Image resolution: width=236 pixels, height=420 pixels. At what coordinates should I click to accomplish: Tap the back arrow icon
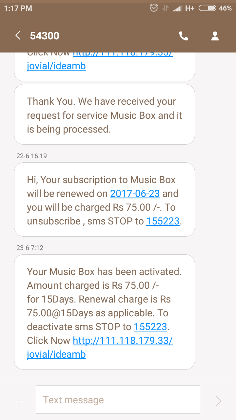pyautogui.click(x=18, y=36)
